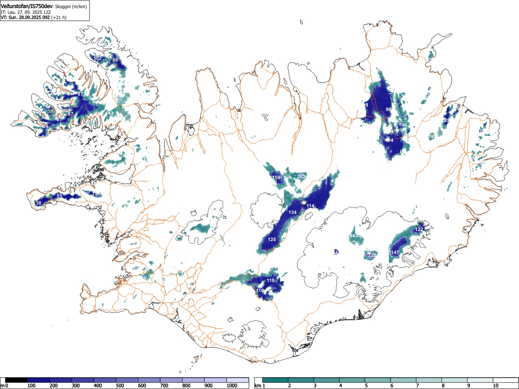Click the 262 visibility value label
519x389 pixels.
click(301, 177)
